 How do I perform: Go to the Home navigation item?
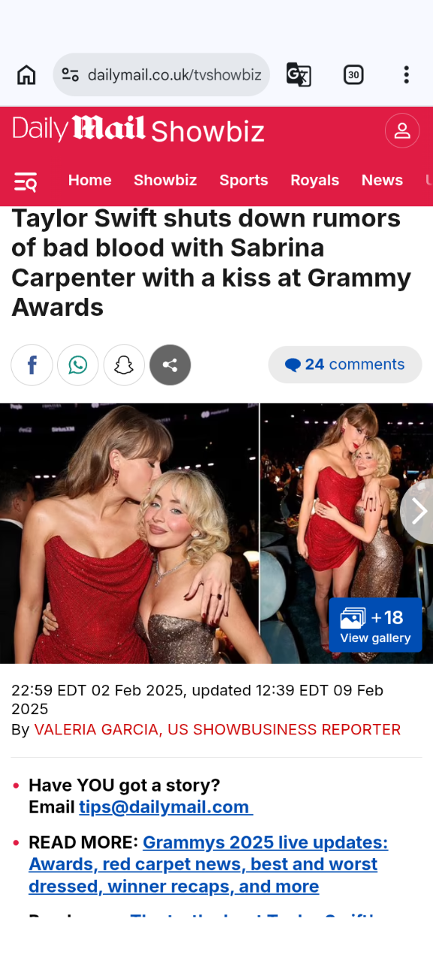click(x=89, y=180)
